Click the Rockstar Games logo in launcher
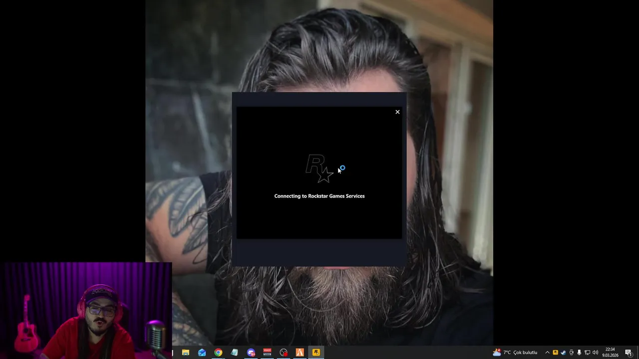This screenshot has width=639, height=359. 319,169
